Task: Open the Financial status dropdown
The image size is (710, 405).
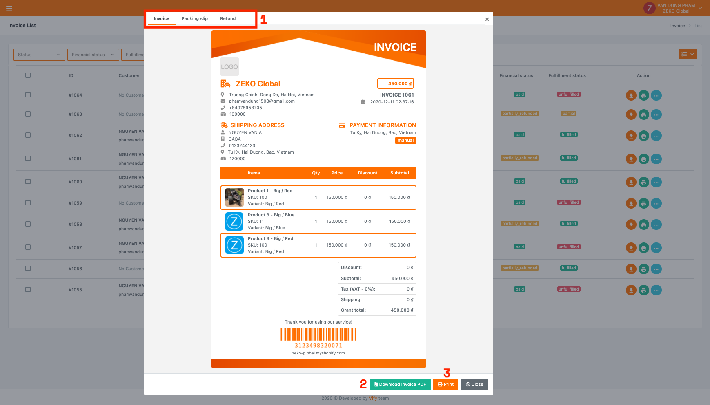Action: pyautogui.click(x=93, y=55)
